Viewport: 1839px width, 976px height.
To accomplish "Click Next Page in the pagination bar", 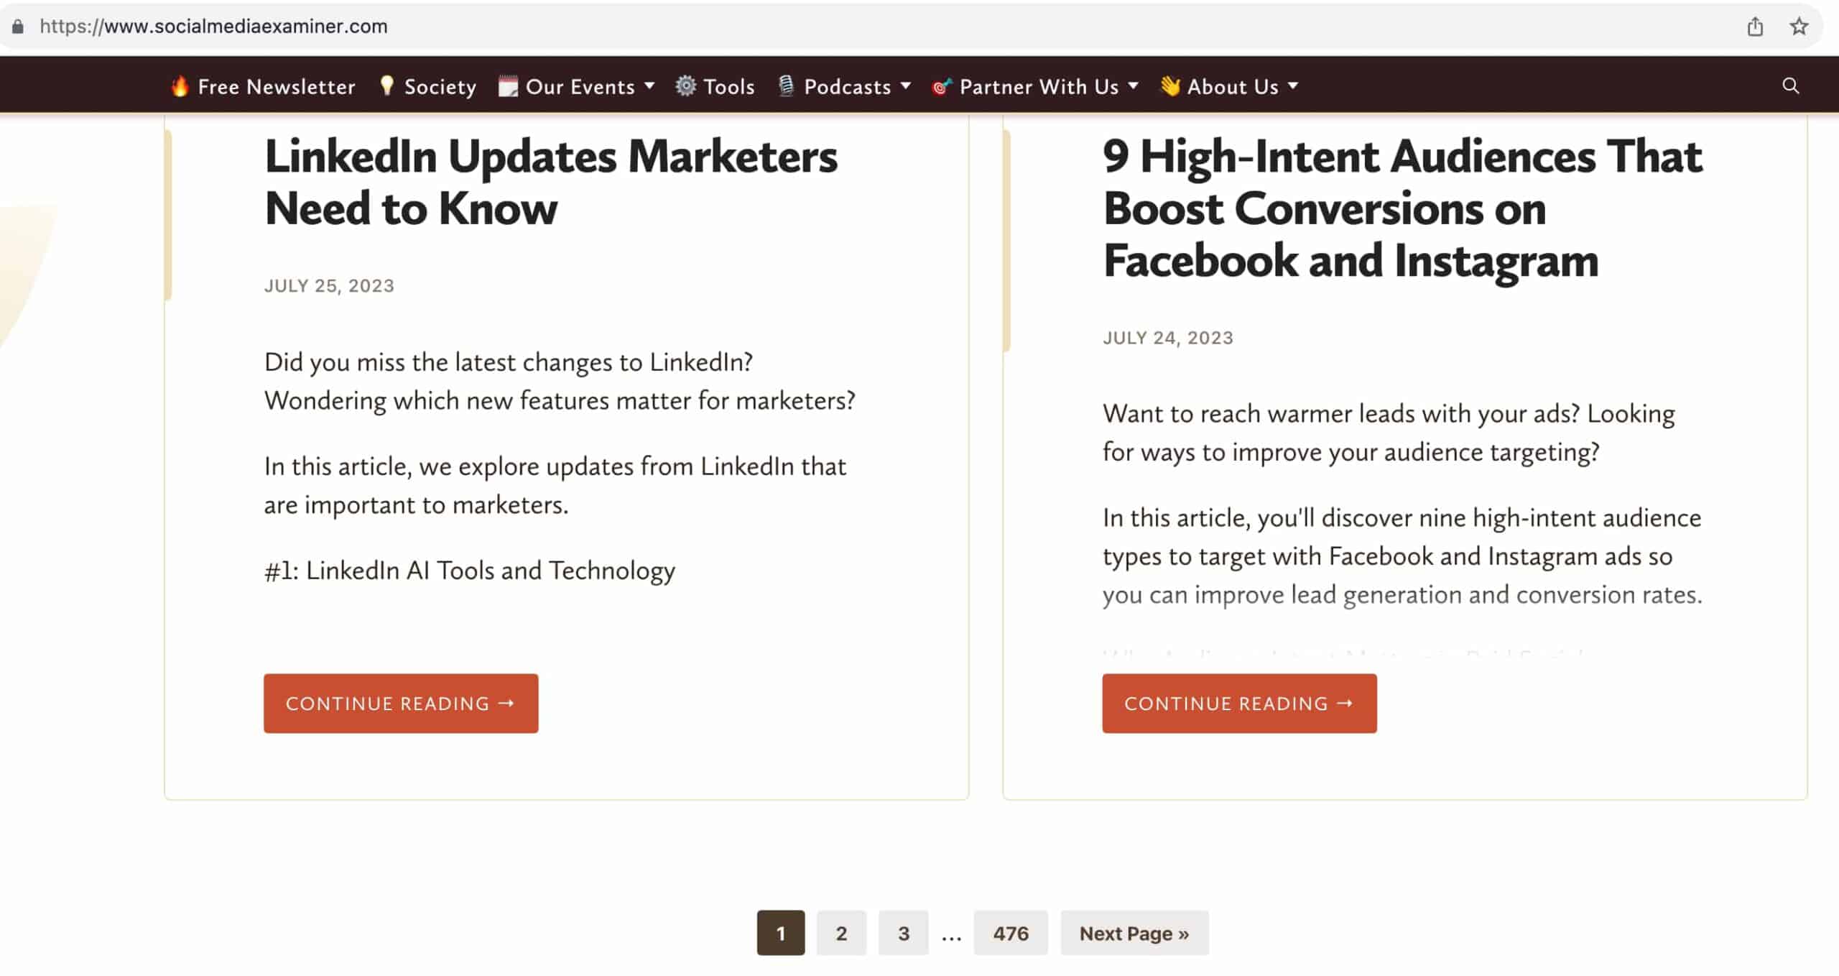I will point(1134,932).
